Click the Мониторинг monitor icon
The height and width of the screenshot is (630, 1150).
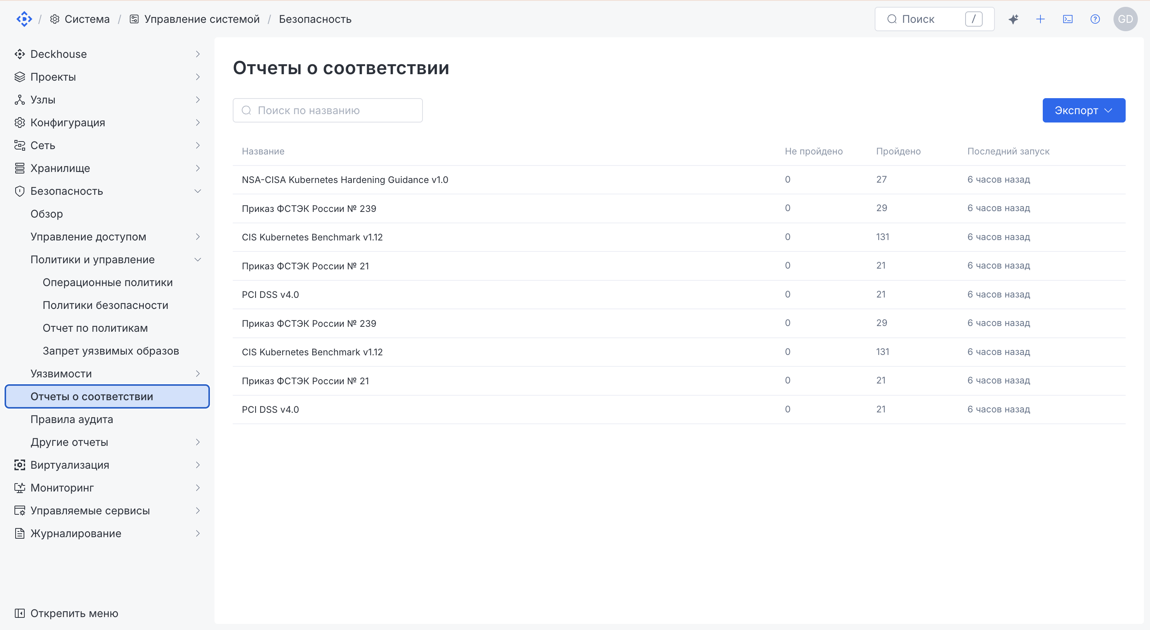[x=20, y=488]
